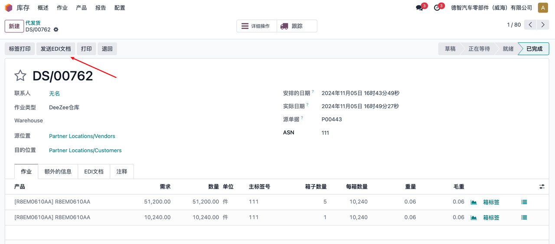The image size is (555, 244).
Task: Switch to the EDI文档 tab
Action: (94, 171)
